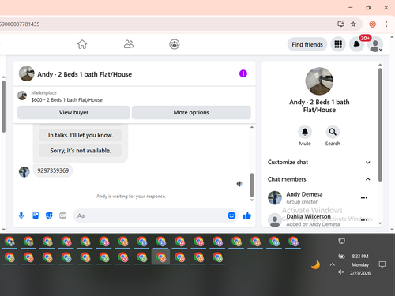Viewport: 395px width, 296px height.
Task: Click the night light moon tray icon
Action: tap(315, 264)
